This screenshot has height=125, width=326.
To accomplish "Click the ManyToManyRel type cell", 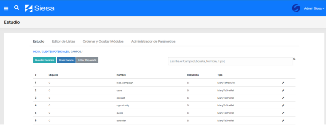I will pos(226,83).
